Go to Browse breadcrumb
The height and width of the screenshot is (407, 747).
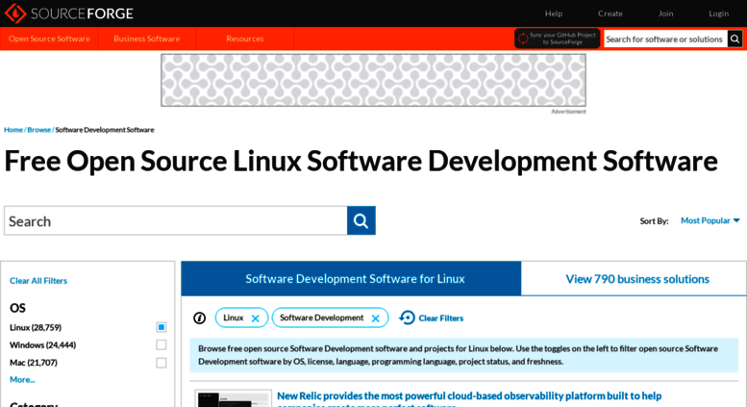pyautogui.click(x=39, y=130)
